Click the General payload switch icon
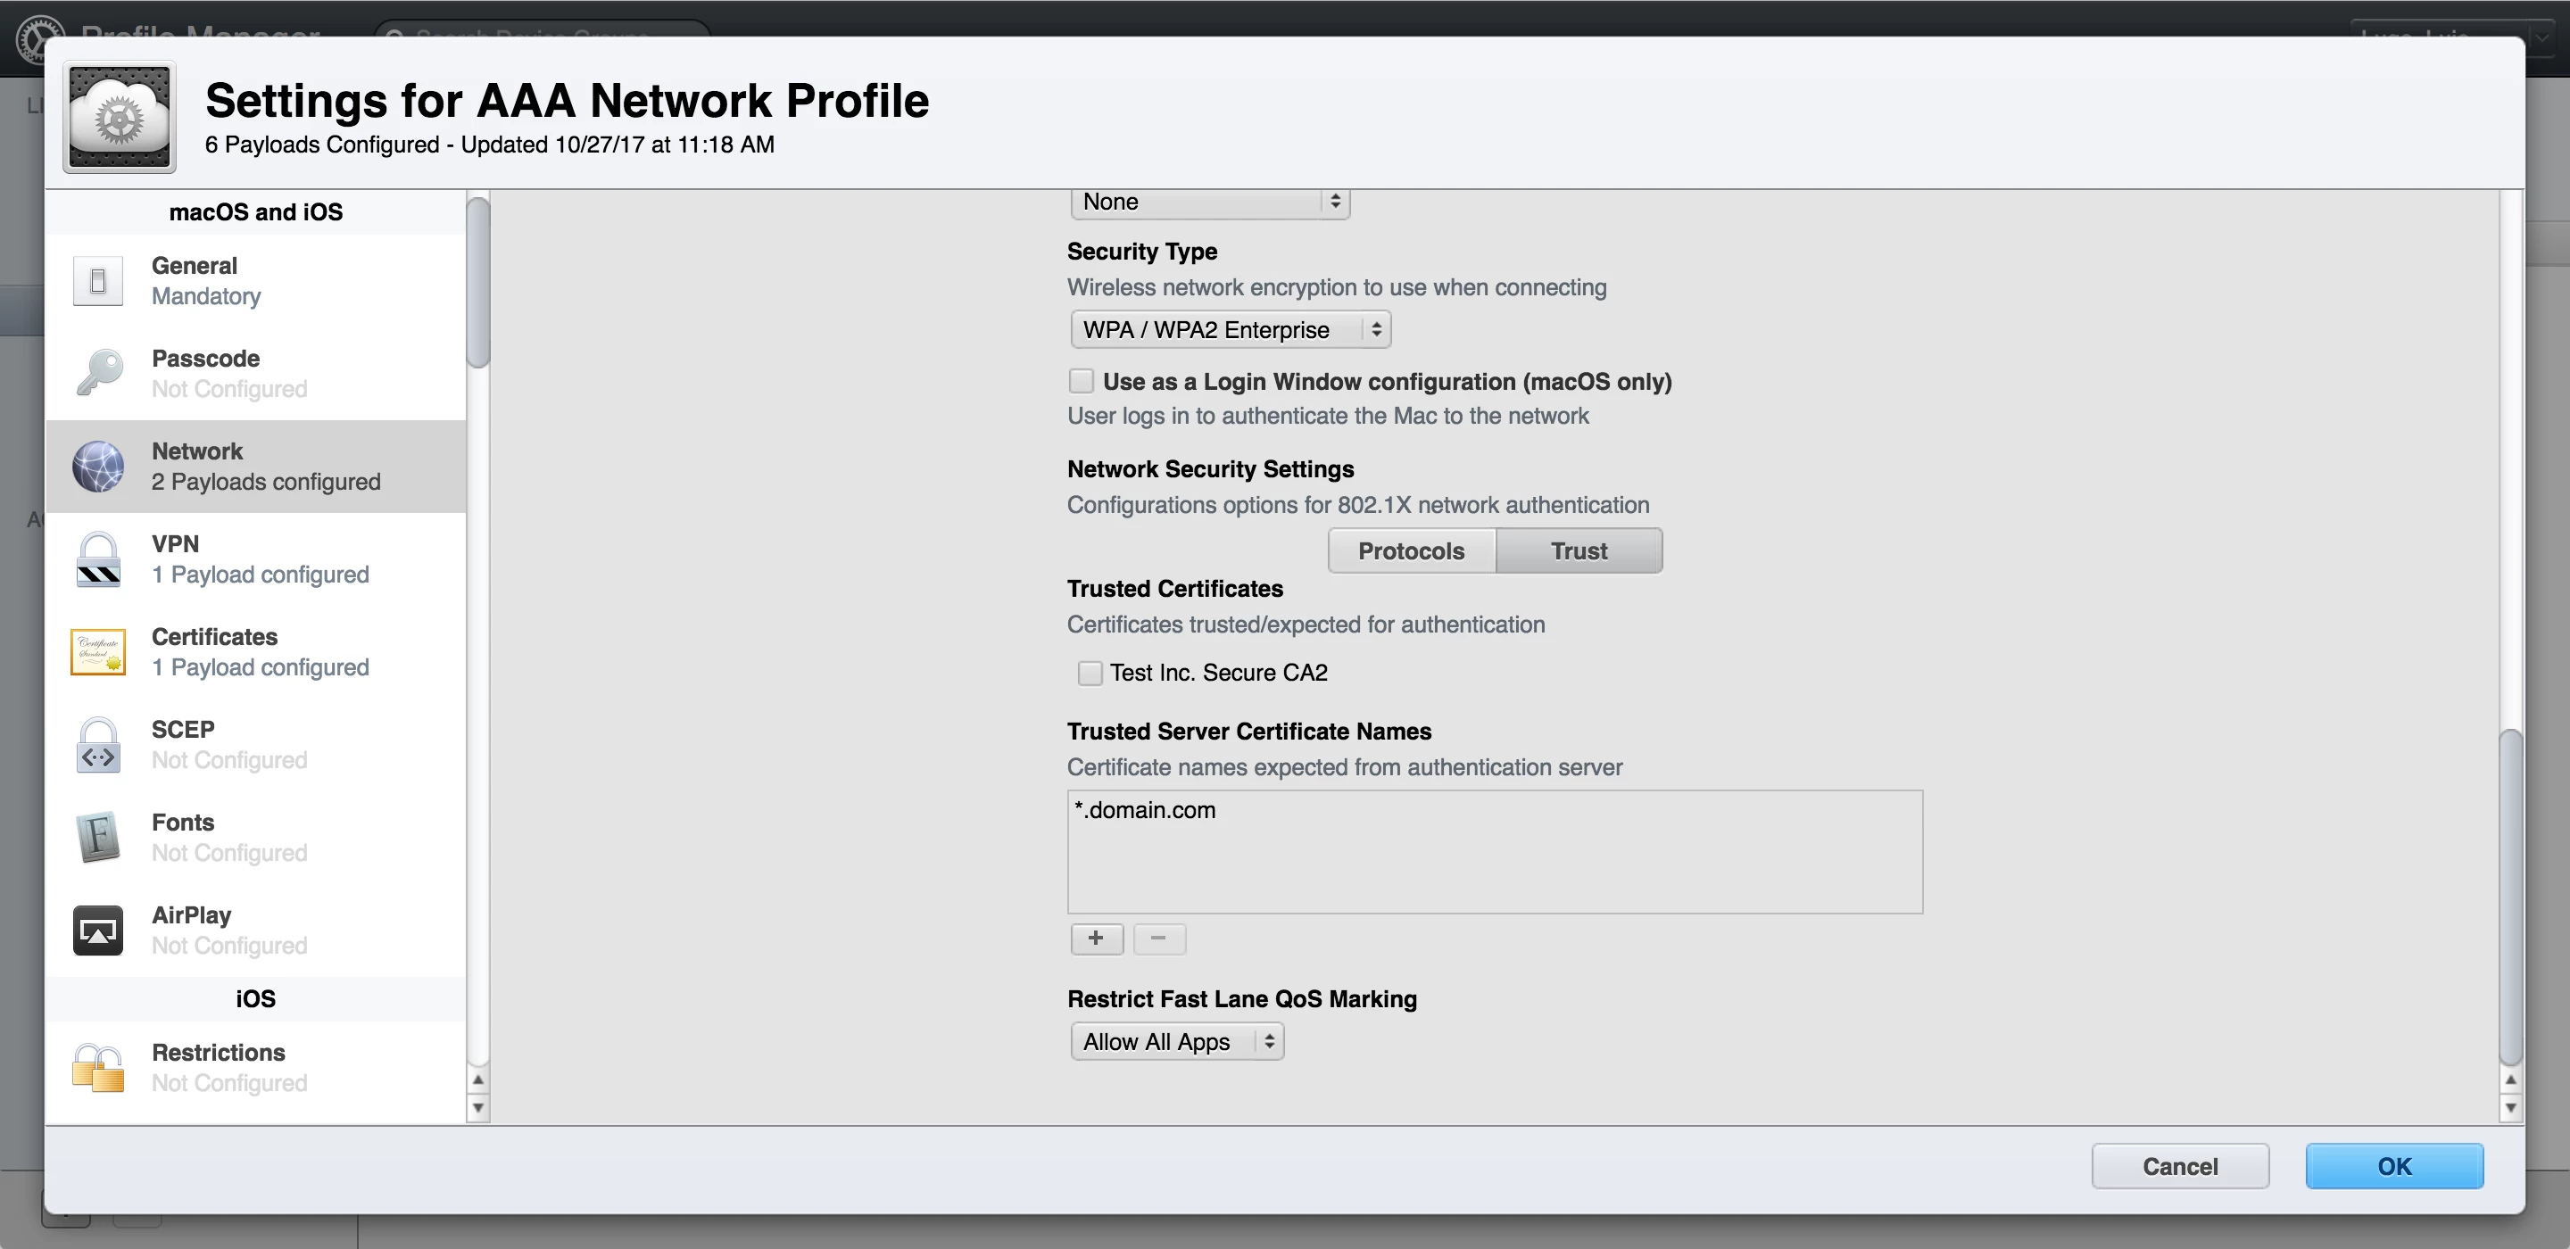This screenshot has width=2570, height=1249. pyautogui.click(x=98, y=281)
